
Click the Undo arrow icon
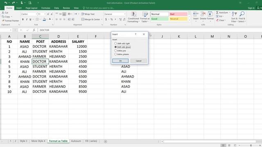[x=6, y=3]
